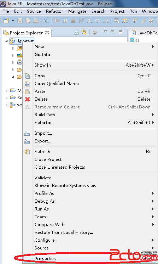The image size is (158, 264).
Task: Click the Drop to Frame icon
Action: [x=116, y=21]
